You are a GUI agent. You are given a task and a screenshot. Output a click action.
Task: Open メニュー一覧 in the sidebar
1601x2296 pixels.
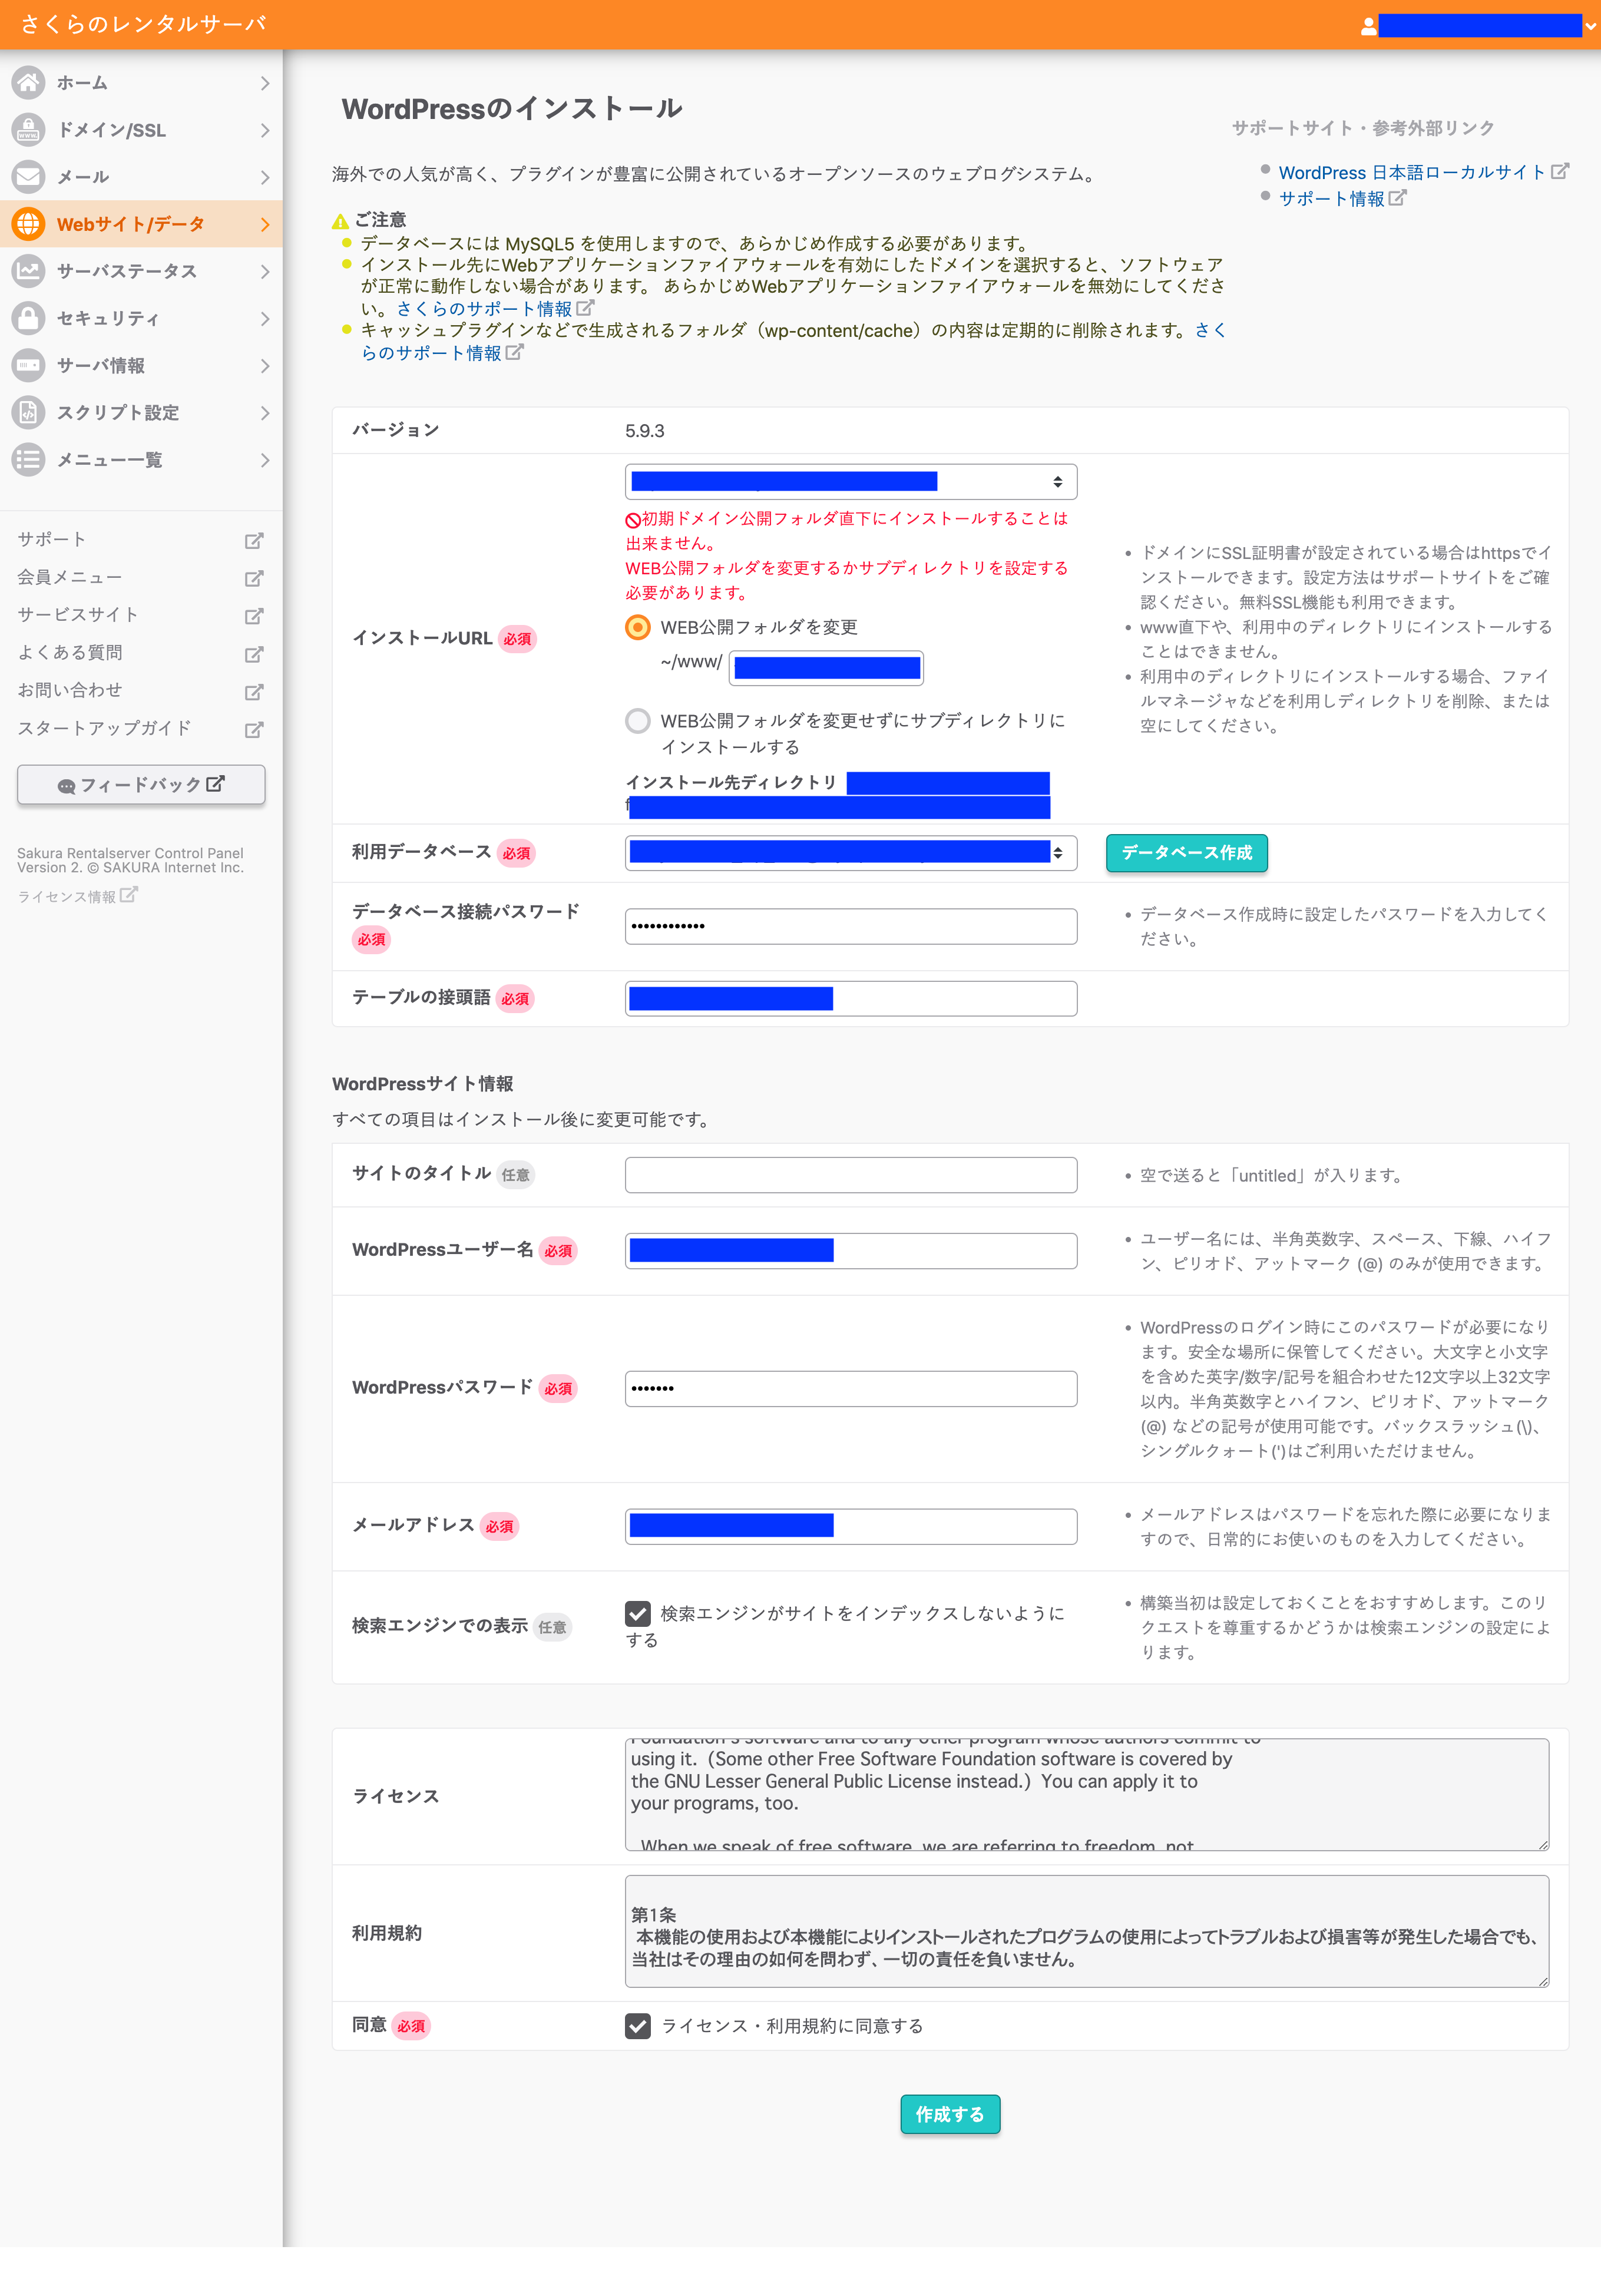[141, 459]
